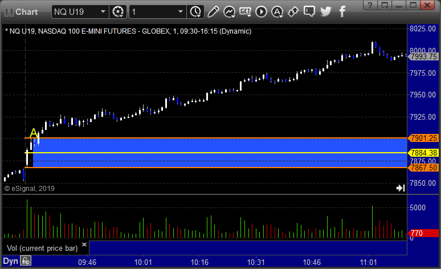Click the 7950.00 price axis label

pos(423,95)
